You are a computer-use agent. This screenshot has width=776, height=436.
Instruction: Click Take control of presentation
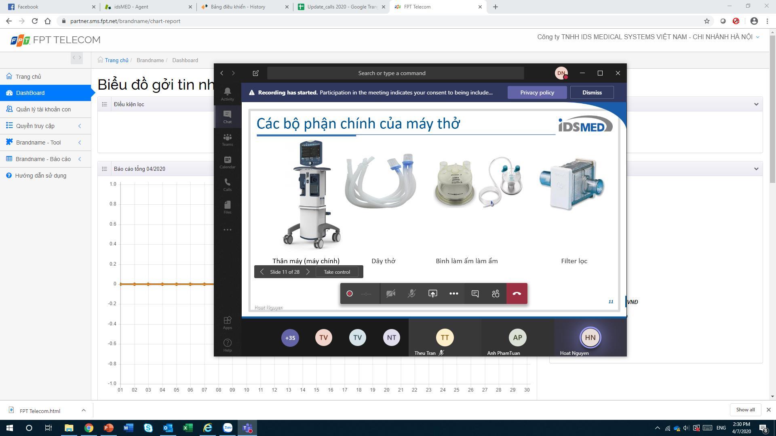[x=337, y=272]
